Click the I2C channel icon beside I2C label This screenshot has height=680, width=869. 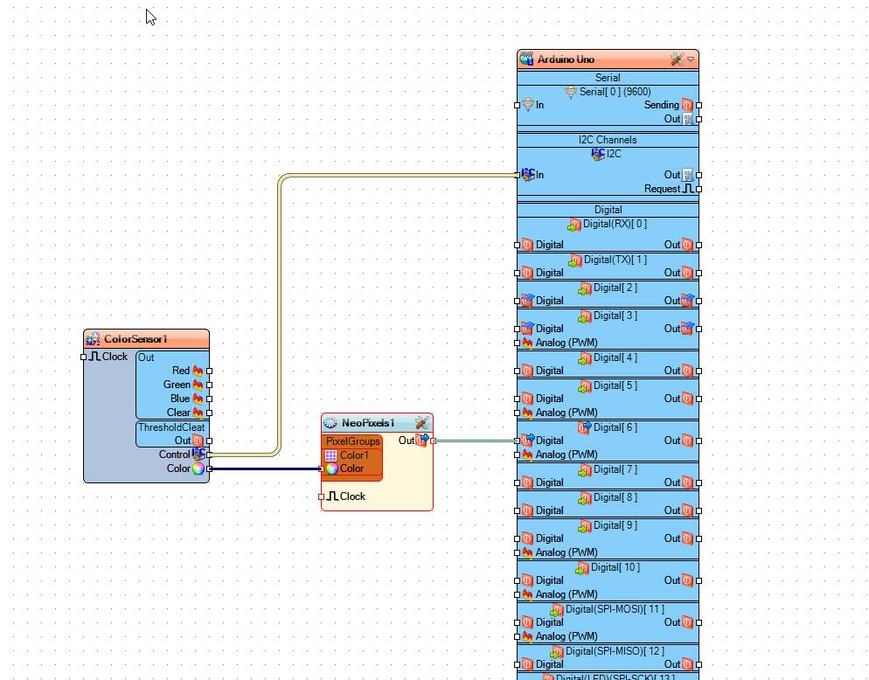(x=598, y=154)
